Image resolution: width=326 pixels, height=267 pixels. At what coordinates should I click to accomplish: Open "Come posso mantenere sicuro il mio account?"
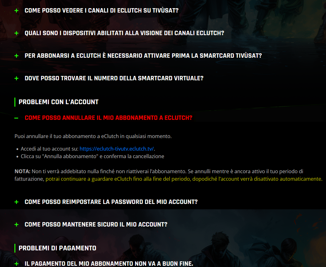tap(96, 225)
